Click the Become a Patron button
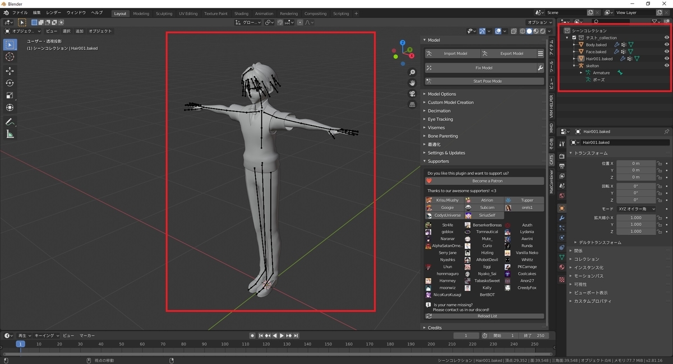Image resolution: width=673 pixels, height=364 pixels. pyautogui.click(x=485, y=181)
